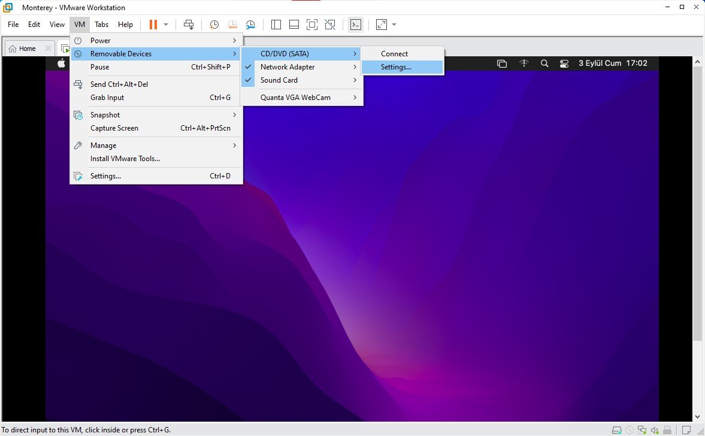Open Spotlight search in macOS menu bar
Viewport: 705px width, 436px height.
pos(544,63)
